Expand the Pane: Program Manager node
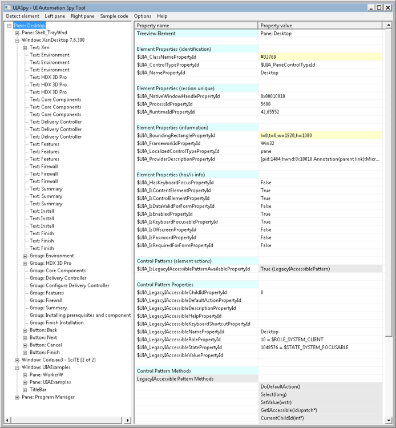 pos(17,397)
